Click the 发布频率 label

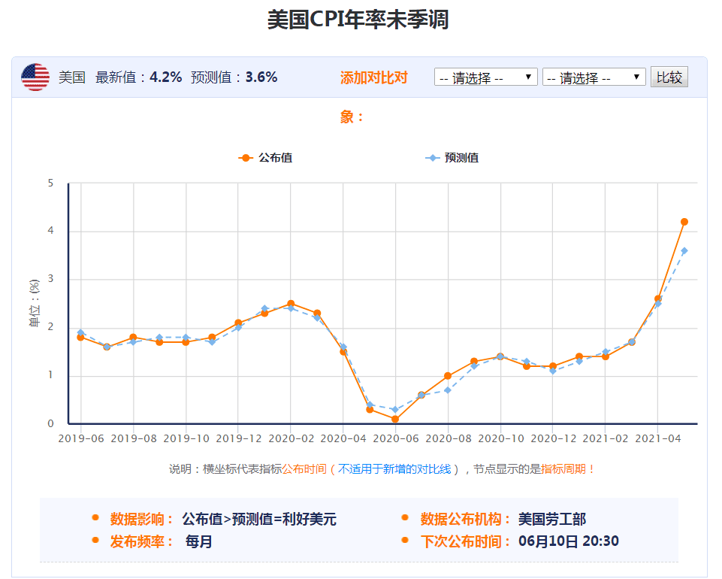[x=141, y=541]
